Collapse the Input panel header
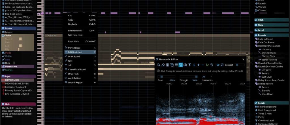This screenshot has width=290, height=125. [18, 76]
